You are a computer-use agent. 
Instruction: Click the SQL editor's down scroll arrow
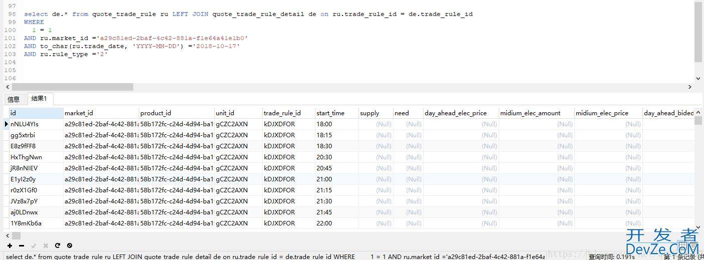click(698, 79)
